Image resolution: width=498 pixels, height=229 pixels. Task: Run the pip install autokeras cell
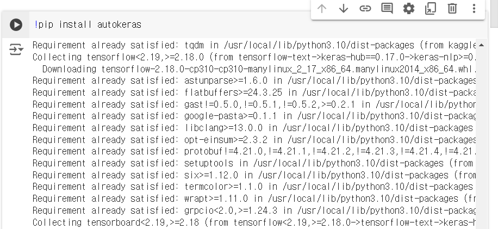pos(16,25)
